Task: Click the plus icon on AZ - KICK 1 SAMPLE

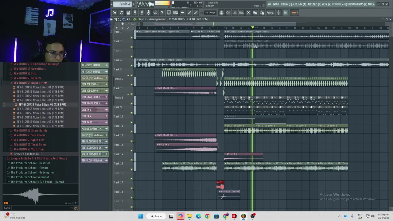Action: [106, 65]
